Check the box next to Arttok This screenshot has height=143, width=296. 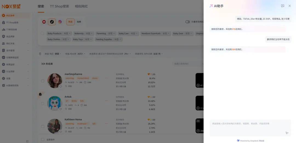coord(42,103)
